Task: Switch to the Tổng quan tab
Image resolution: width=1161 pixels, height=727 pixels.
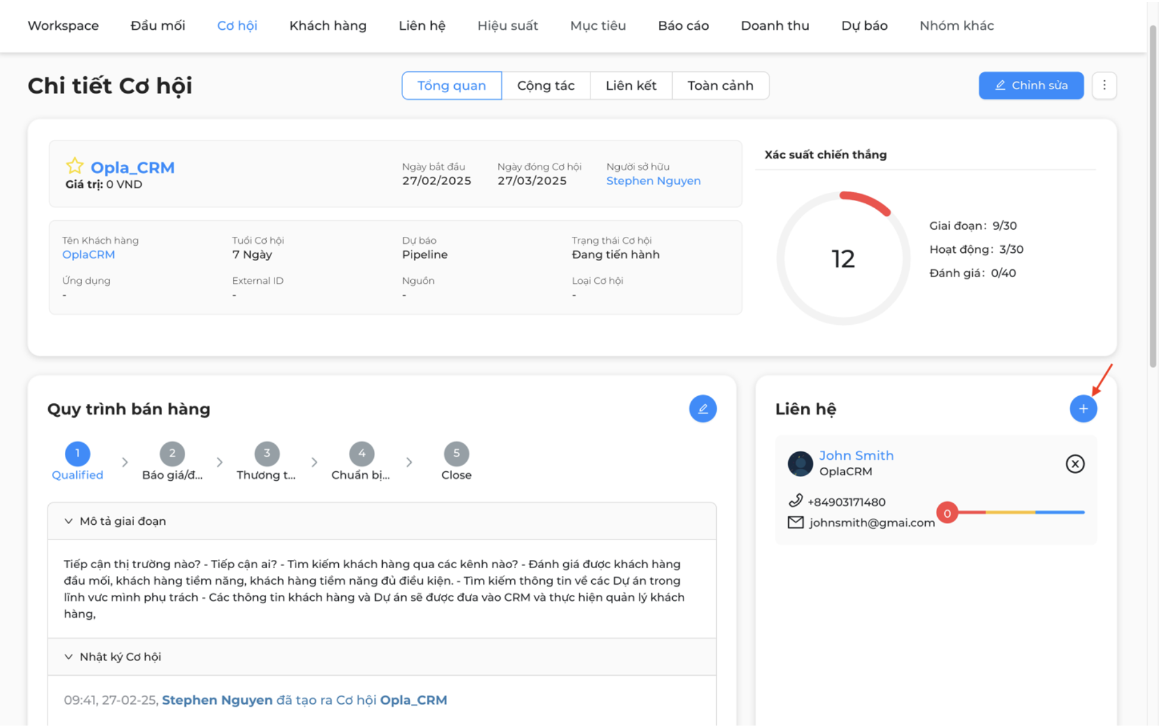Action: (451, 86)
